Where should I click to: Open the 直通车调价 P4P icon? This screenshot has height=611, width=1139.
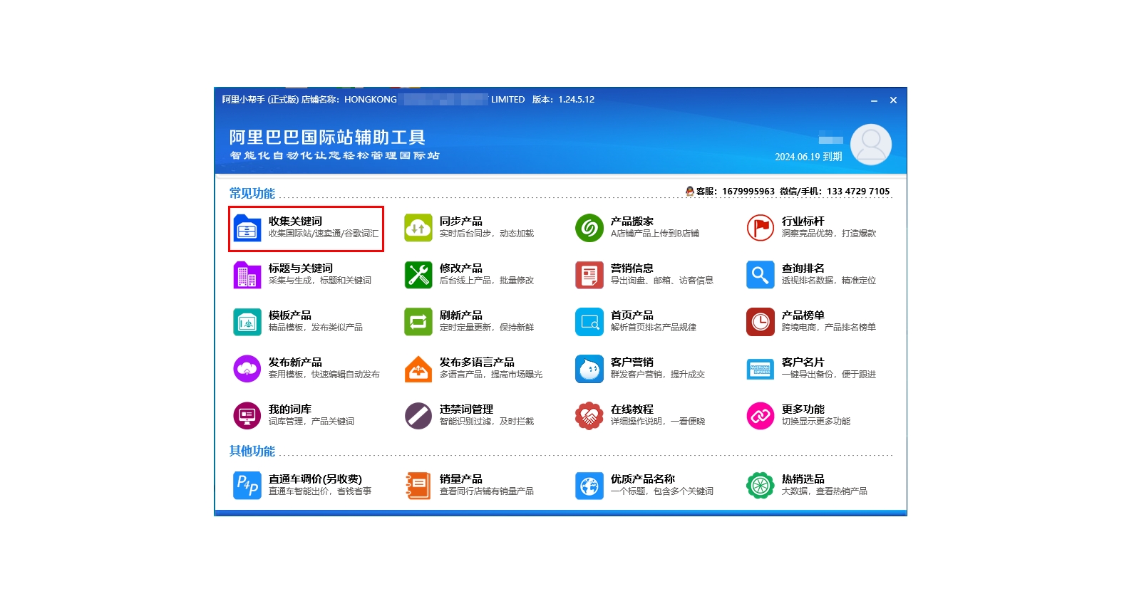click(x=247, y=486)
